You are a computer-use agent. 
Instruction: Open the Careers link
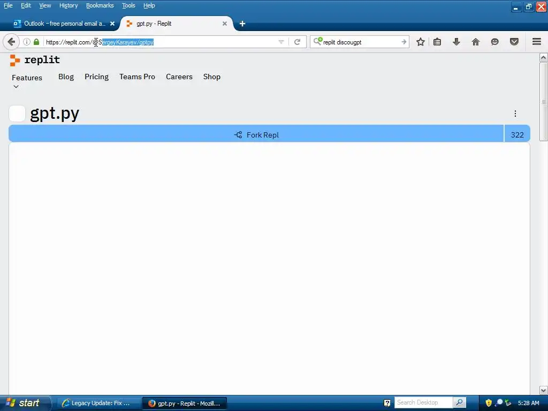pos(179,77)
